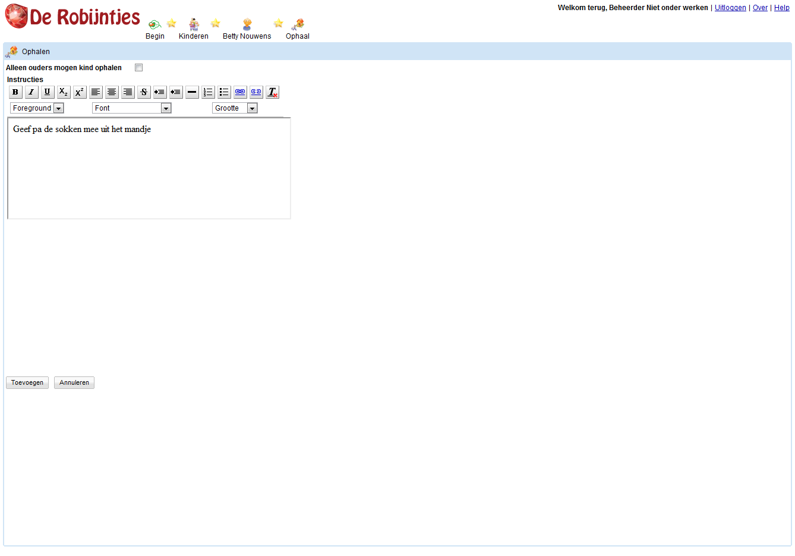Viewport: 795px width, 556px height.
Task: Open the Begin navigation item
Action: pos(155,29)
